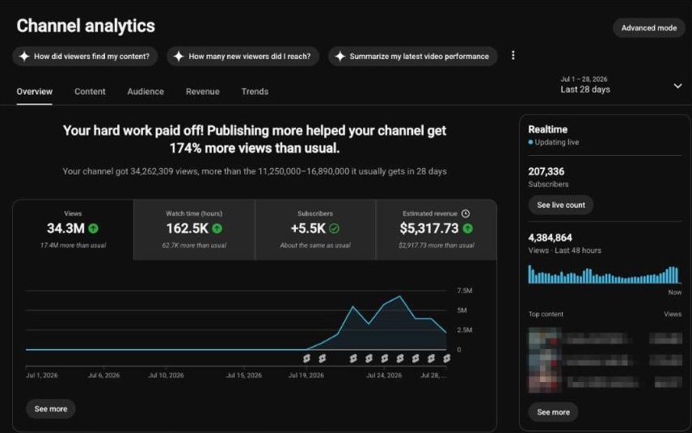Click the 207,336 subscribers count
Image resolution: width=692 pixels, height=433 pixels.
pos(546,171)
